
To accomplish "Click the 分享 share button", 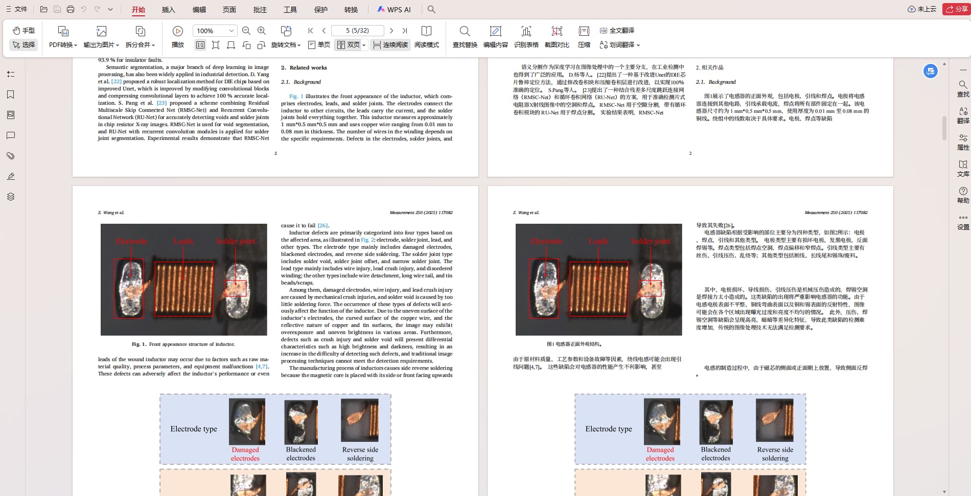I will pos(956,9).
